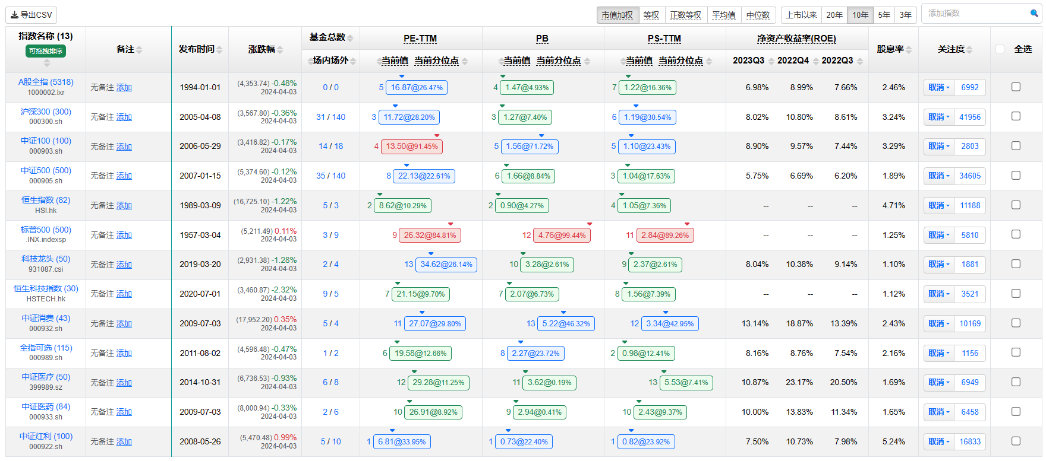Sort by 基金总数 column arrows
The width and height of the screenshot is (1046, 461).
tap(350, 38)
